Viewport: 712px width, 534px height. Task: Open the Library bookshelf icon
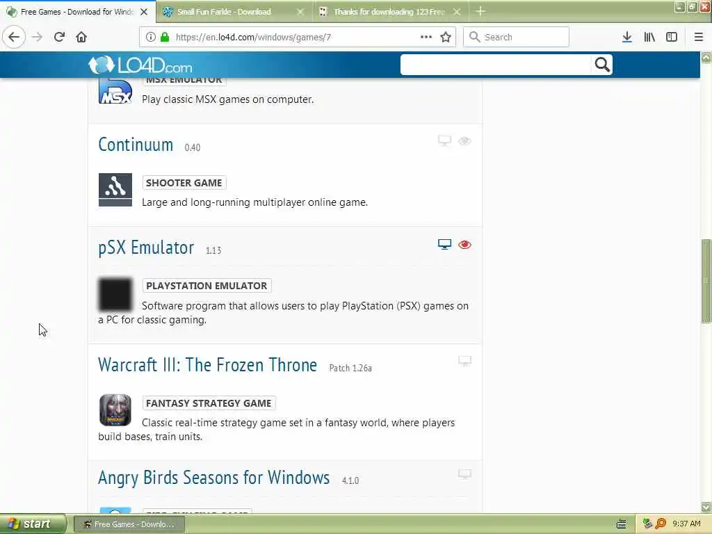(649, 37)
